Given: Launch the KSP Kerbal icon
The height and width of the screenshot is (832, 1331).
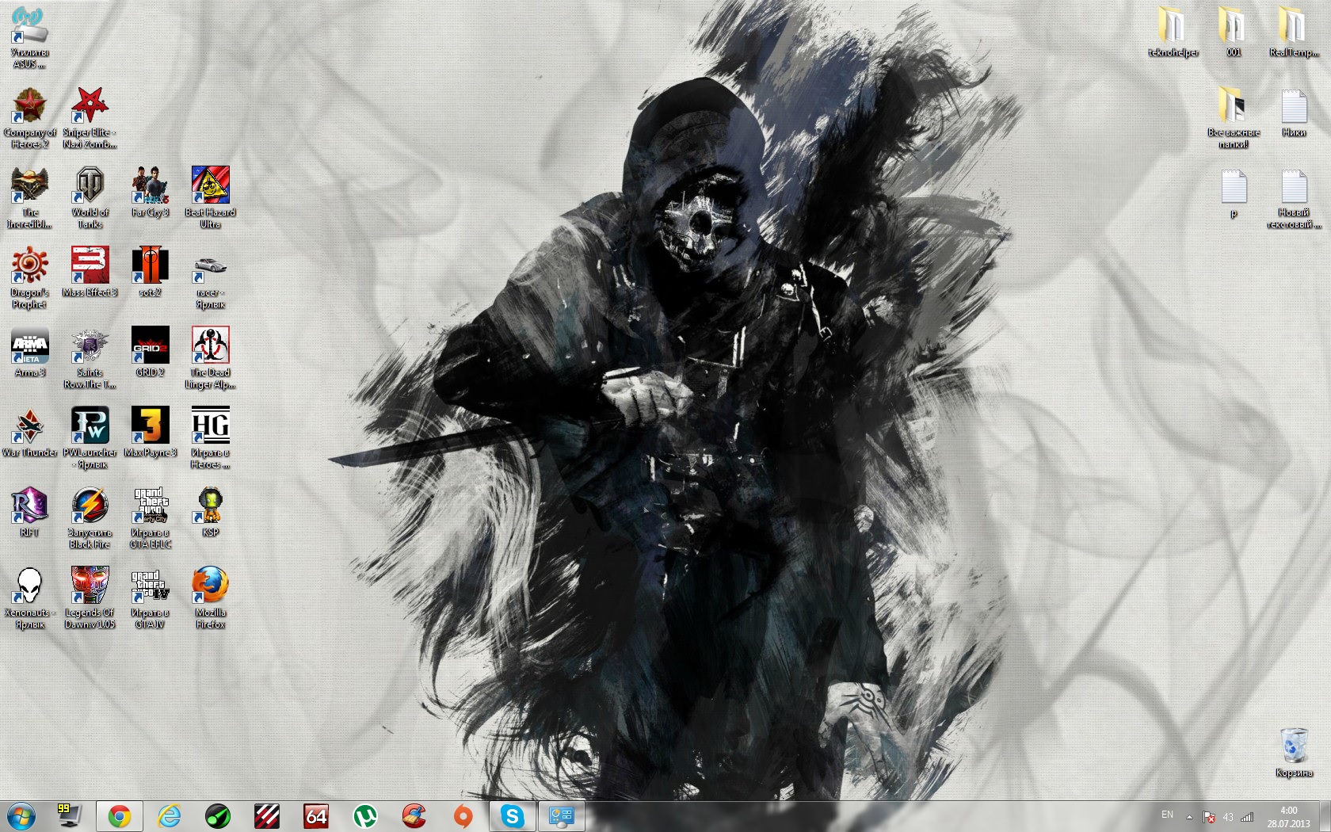Looking at the screenshot, I should [210, 513].
